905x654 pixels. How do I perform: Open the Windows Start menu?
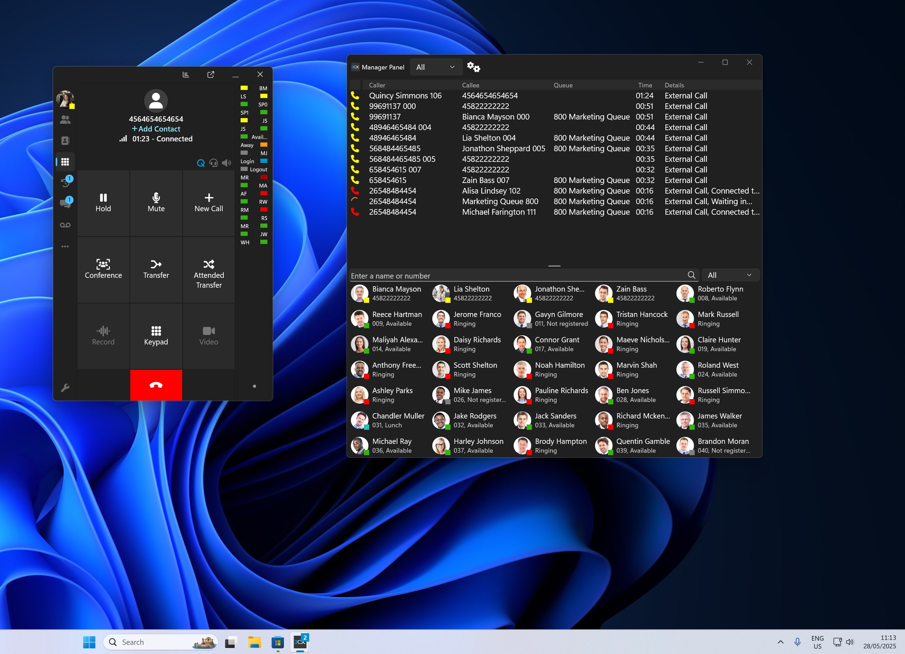pyautogui.click(x=89, y=642)
